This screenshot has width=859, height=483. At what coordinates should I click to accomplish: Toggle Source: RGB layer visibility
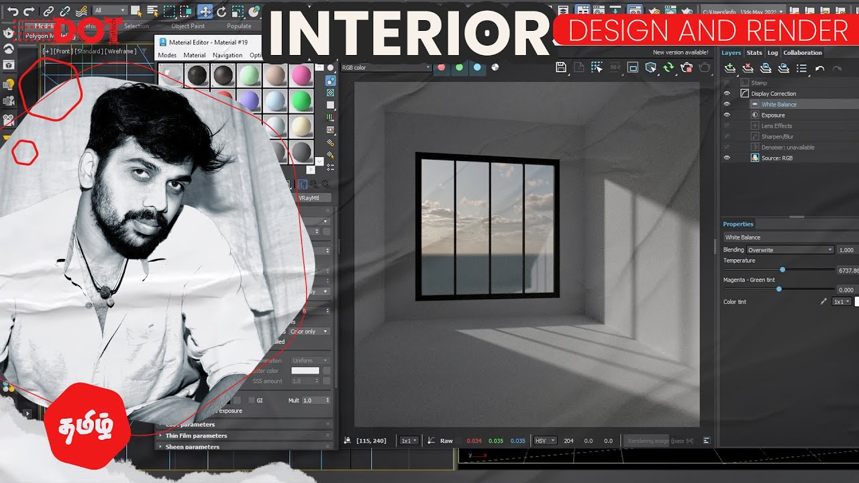[x=726, y=158]
